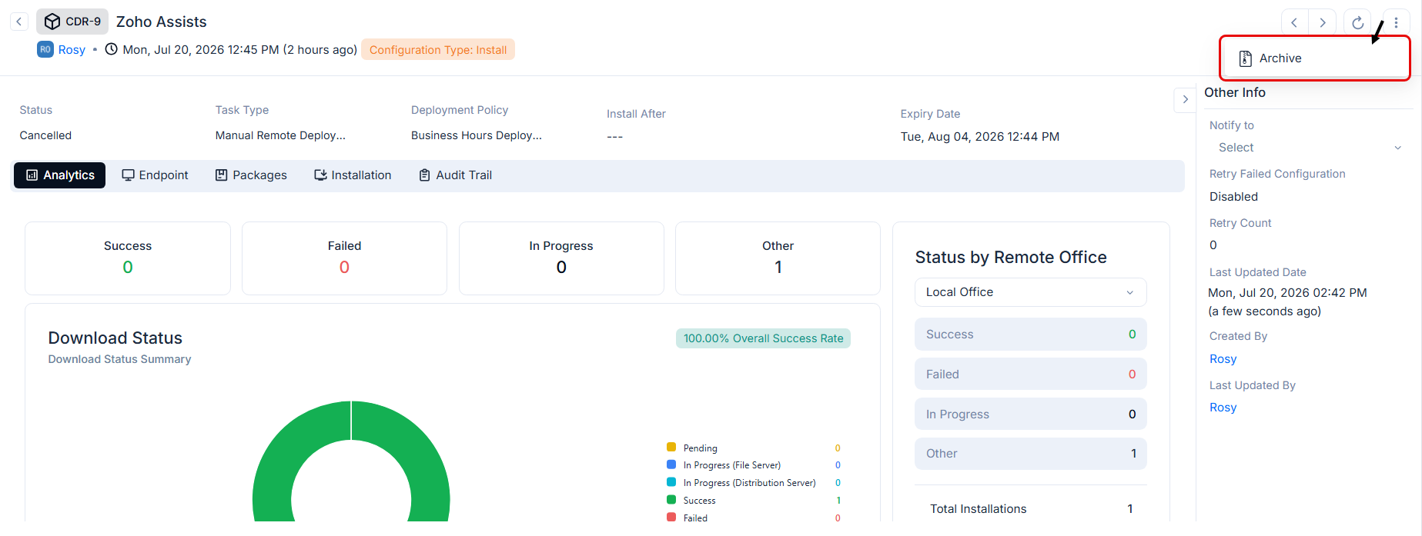Click the Download Status heading
The image size is (1422, 536).
[x=115, y=338]
